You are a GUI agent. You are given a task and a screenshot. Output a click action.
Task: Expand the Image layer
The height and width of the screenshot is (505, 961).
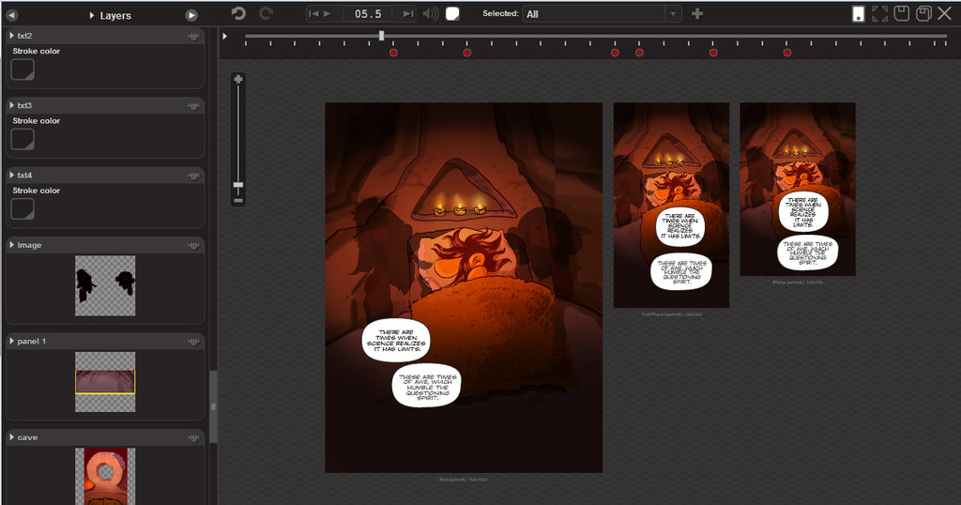(x=11, y=245)
